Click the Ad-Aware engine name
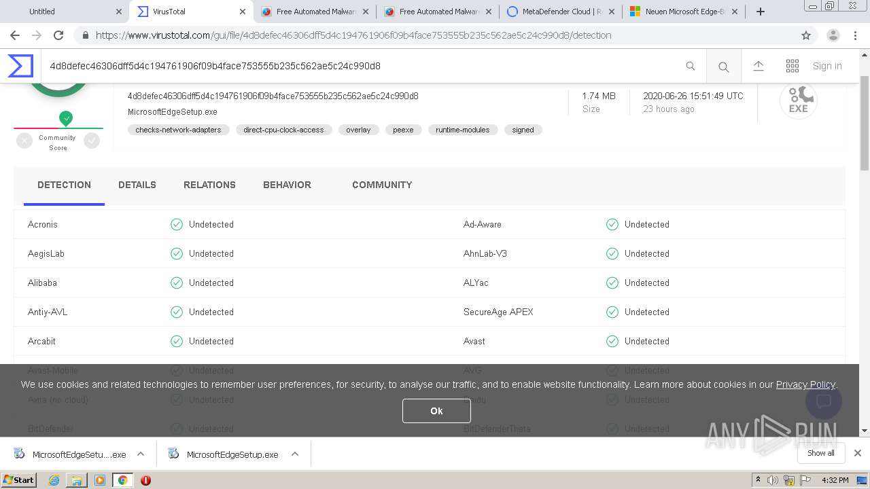Viewport: 870px width, 489px height. pos(483,224)
